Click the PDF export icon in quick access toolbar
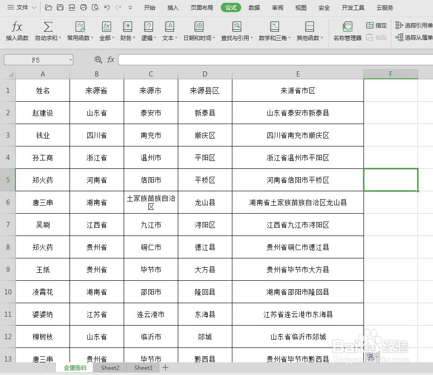433x375 pixels. pyautogui.click(x=72, y=7)
